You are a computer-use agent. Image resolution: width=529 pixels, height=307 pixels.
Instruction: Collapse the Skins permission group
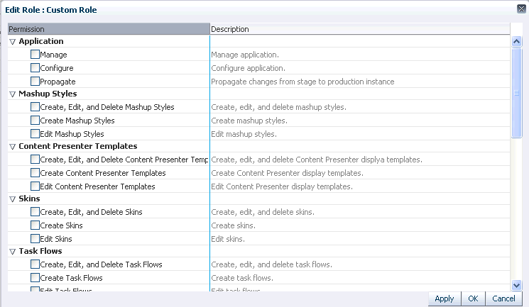pos(12,199)
